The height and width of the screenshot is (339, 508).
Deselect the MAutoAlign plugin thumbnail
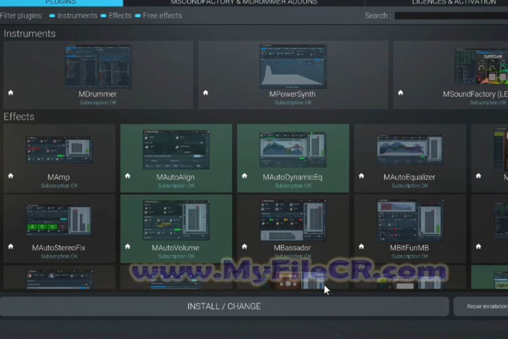(176, 150)
